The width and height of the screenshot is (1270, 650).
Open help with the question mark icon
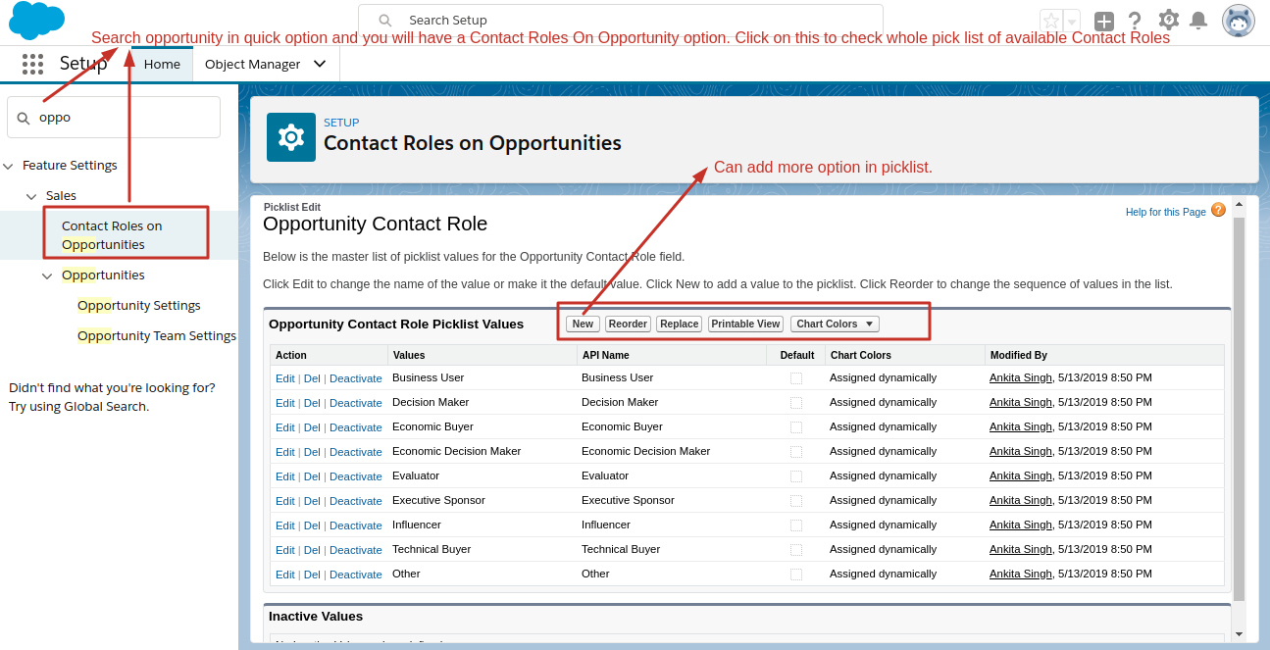point(1135,20)
